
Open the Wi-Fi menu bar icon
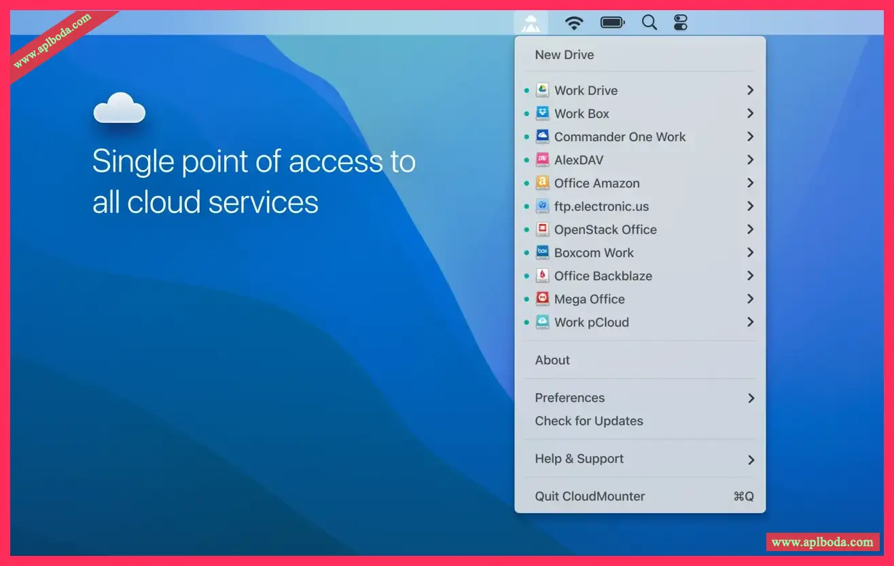click(575, 23)
